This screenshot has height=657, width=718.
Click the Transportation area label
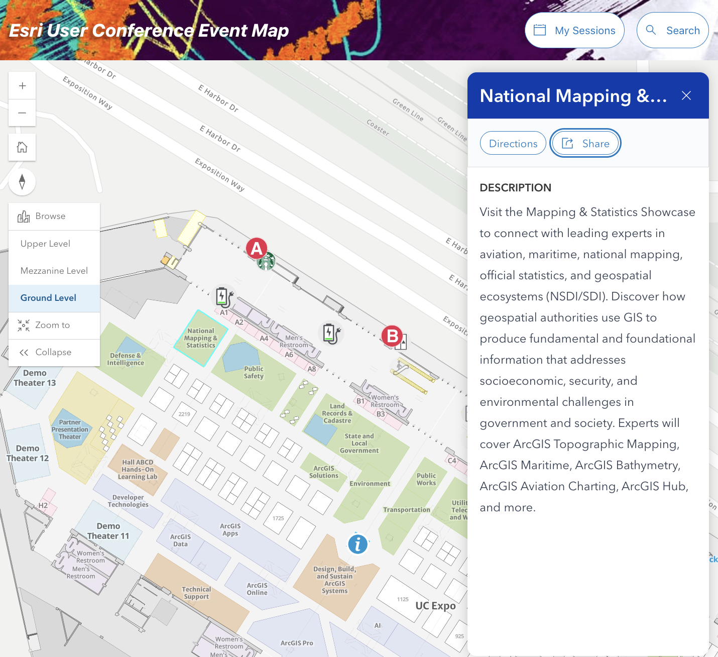407,510
